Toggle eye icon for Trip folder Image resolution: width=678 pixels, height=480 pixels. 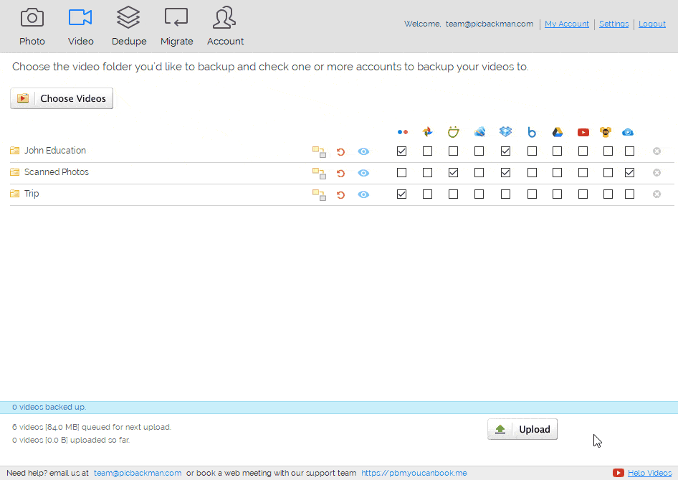pyautogui.click(x=363, y=194)
